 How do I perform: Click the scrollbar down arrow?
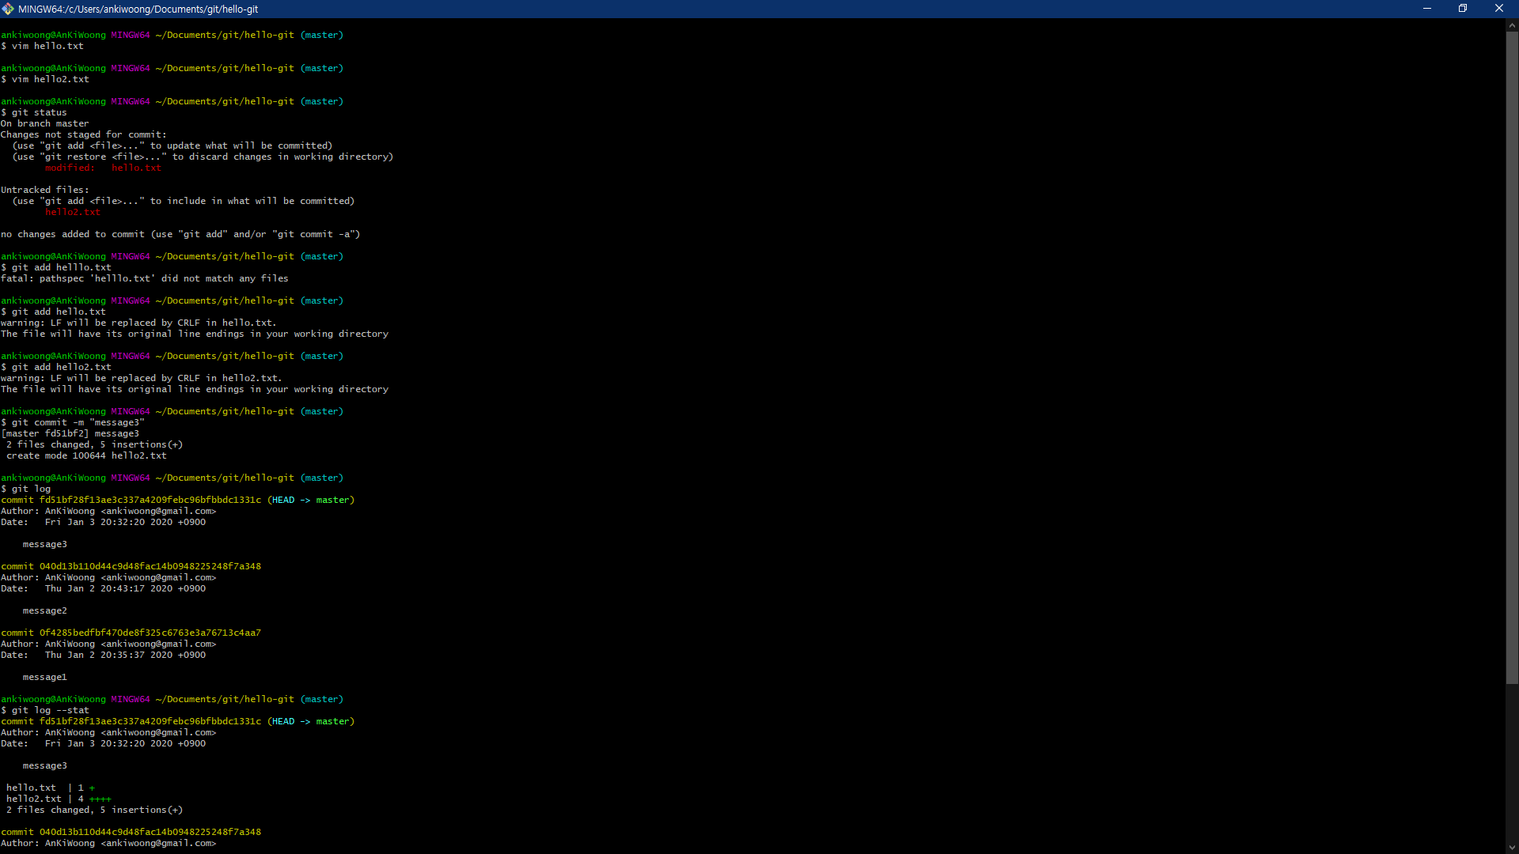pos(1512,847)
